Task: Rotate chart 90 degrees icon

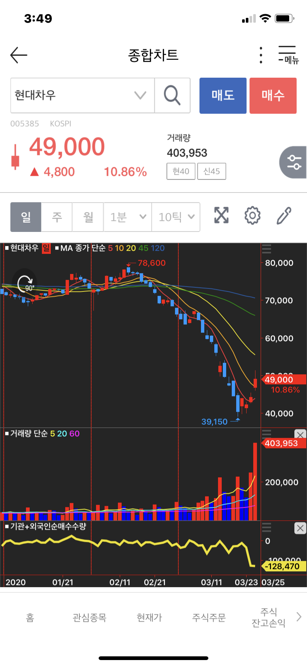Action: point(25,284)
